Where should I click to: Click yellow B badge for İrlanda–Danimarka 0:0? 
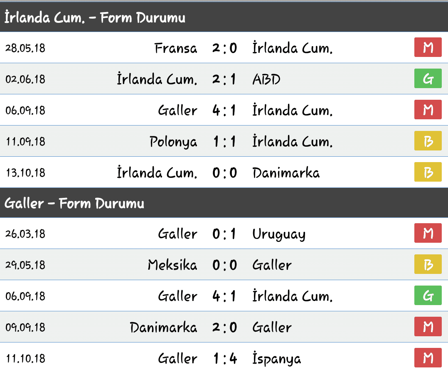tap(428, 172)
